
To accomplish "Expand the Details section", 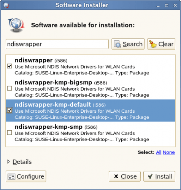I will pos(19,162).
